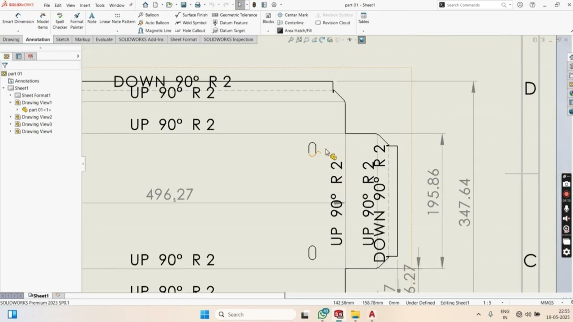Image resolution: width=573 pixels, height=322 pixels.
Task: Click the Hole Callout tool
Action: coord(190,31)
